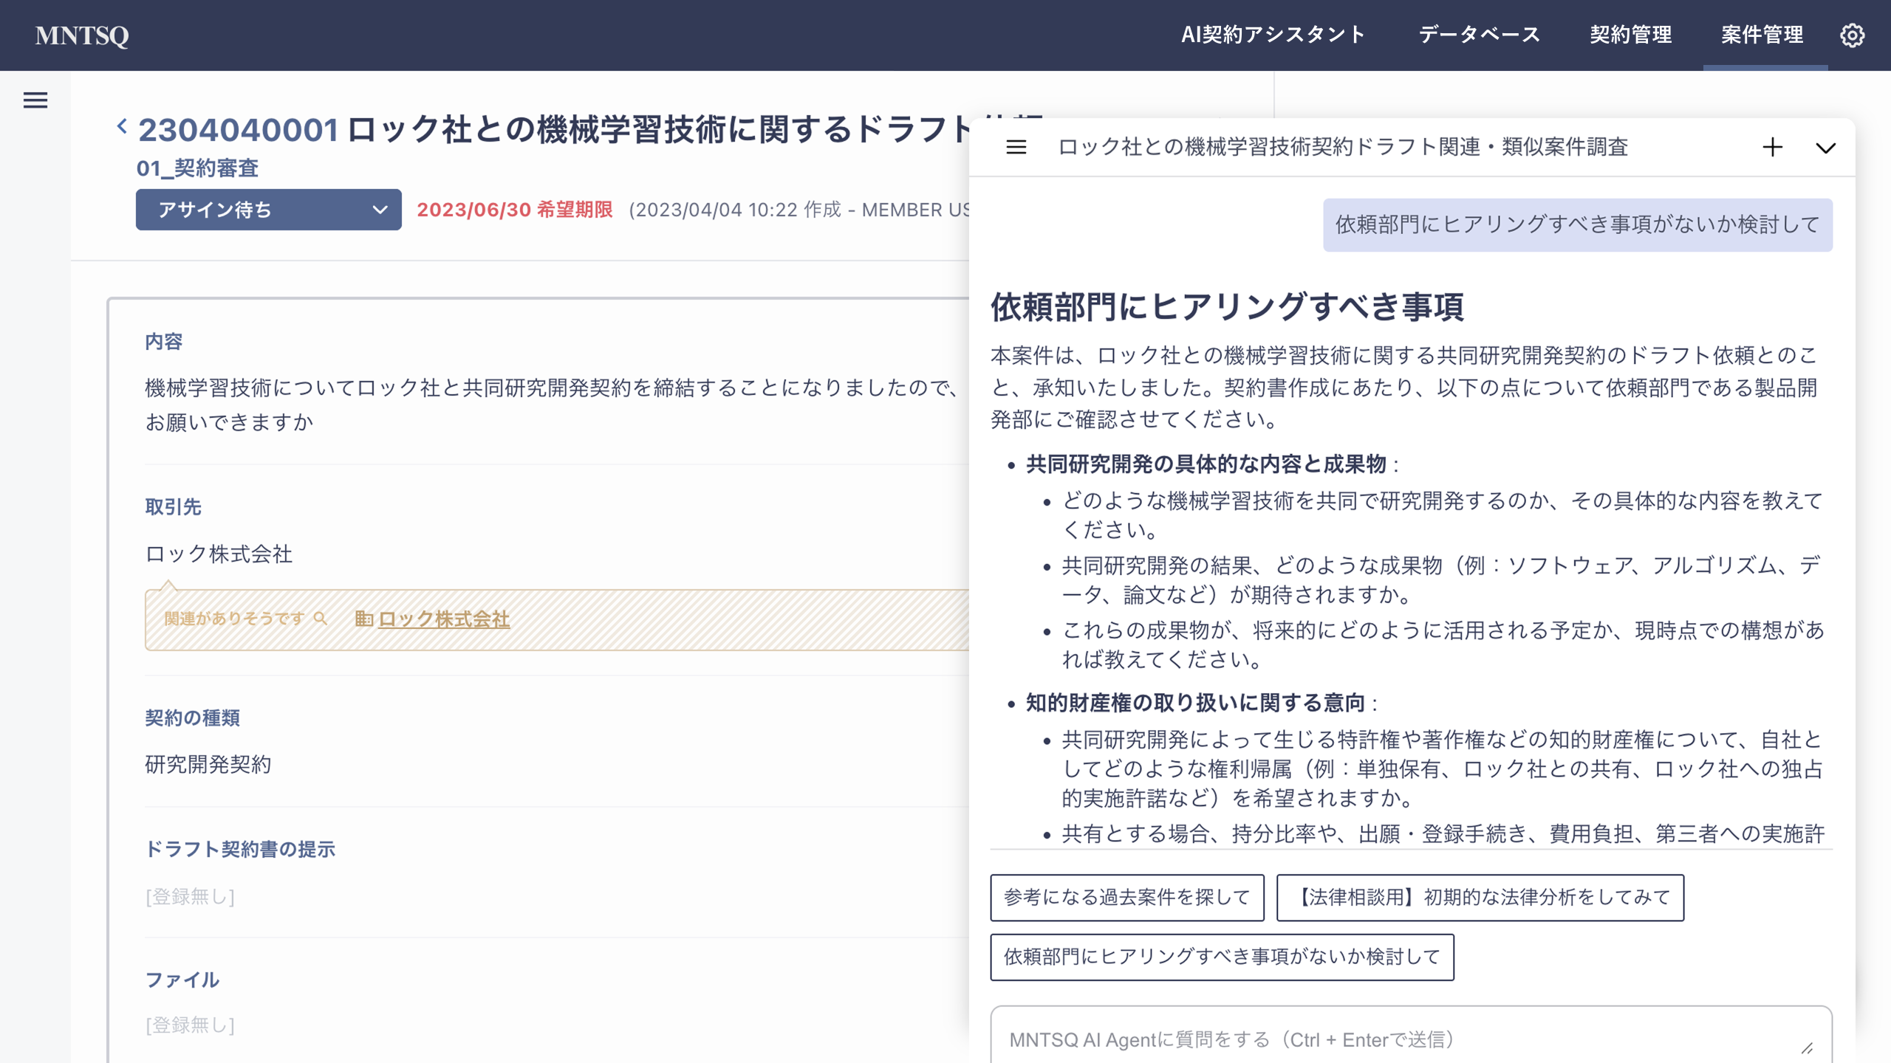Click the search icon in related suggestion
1891x1063 pixels.
pos(320,619)
